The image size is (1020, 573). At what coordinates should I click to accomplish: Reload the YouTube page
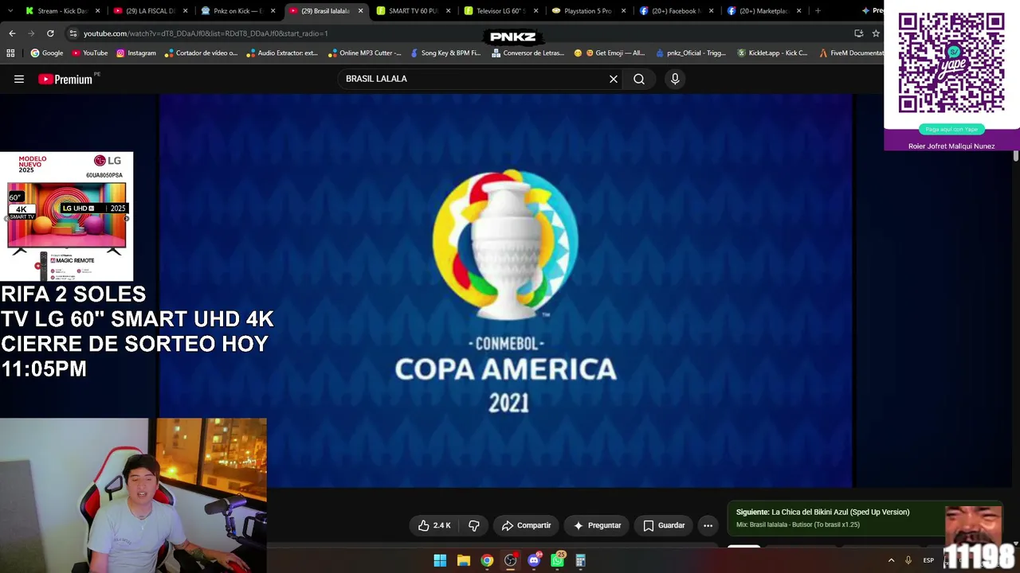[x=50, y=33]
